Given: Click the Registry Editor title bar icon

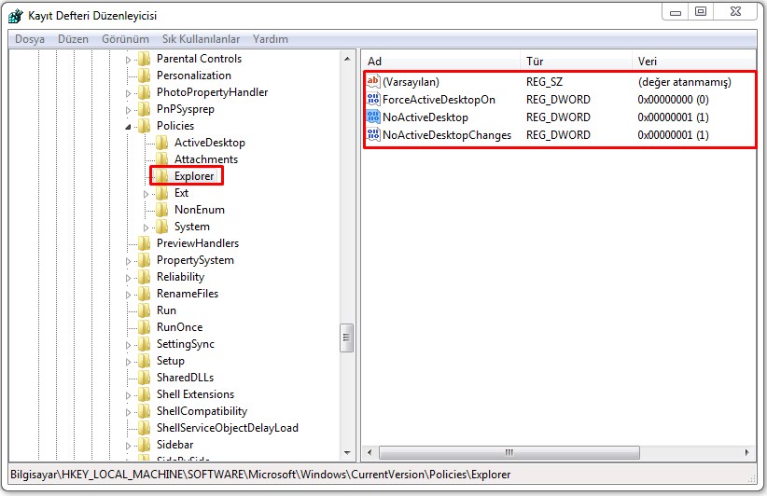Looking at the screenshot, I should coord(15,16).
